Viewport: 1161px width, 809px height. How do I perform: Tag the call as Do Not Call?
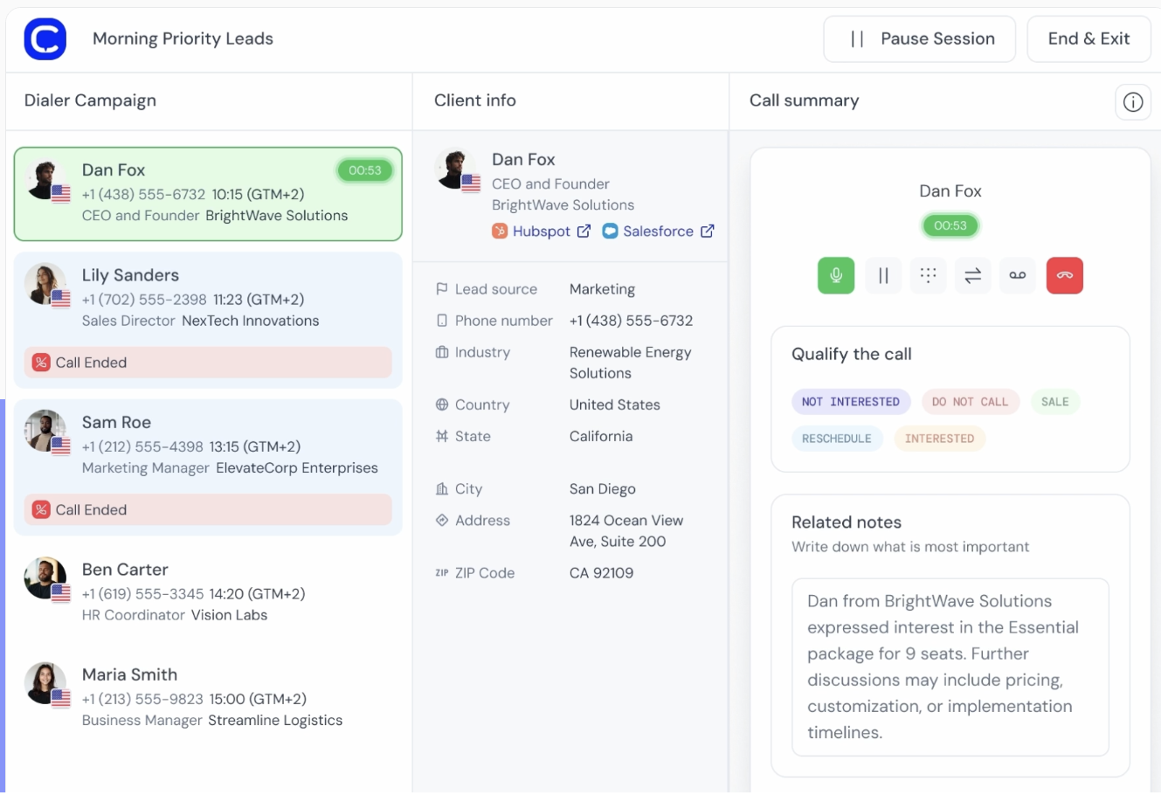(x=969, y=402)
